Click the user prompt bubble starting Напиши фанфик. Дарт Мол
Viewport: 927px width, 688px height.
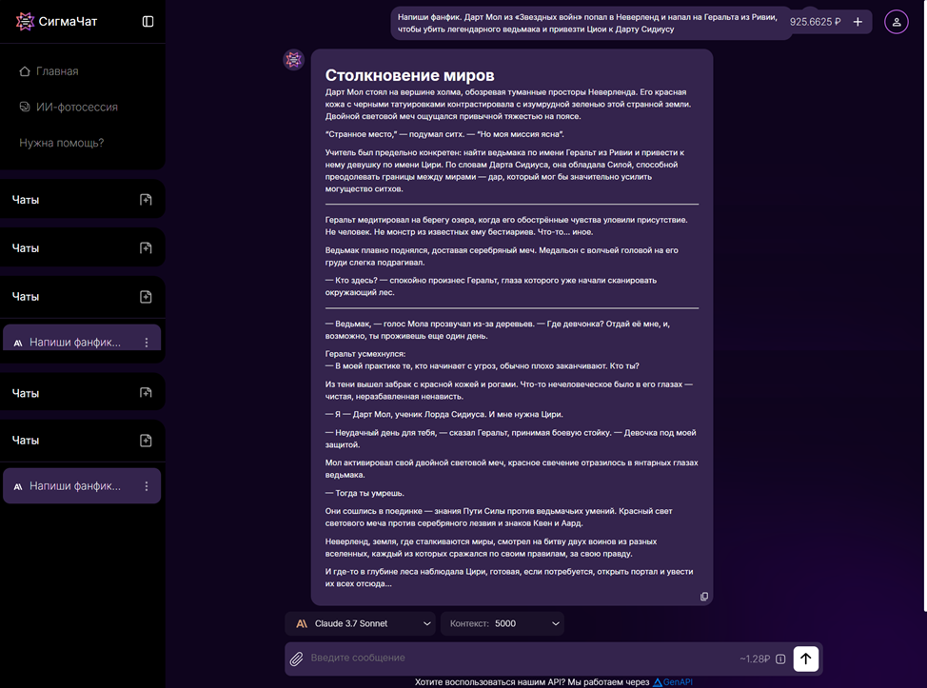tap(591, 23)
